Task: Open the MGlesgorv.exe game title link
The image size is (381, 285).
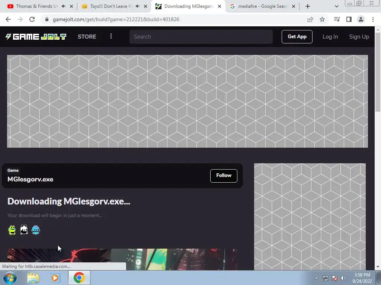Action: [31, 179]
